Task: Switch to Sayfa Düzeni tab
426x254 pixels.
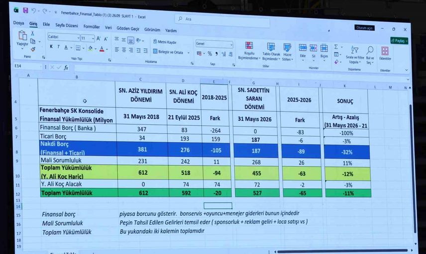Action: coord(67,25)
